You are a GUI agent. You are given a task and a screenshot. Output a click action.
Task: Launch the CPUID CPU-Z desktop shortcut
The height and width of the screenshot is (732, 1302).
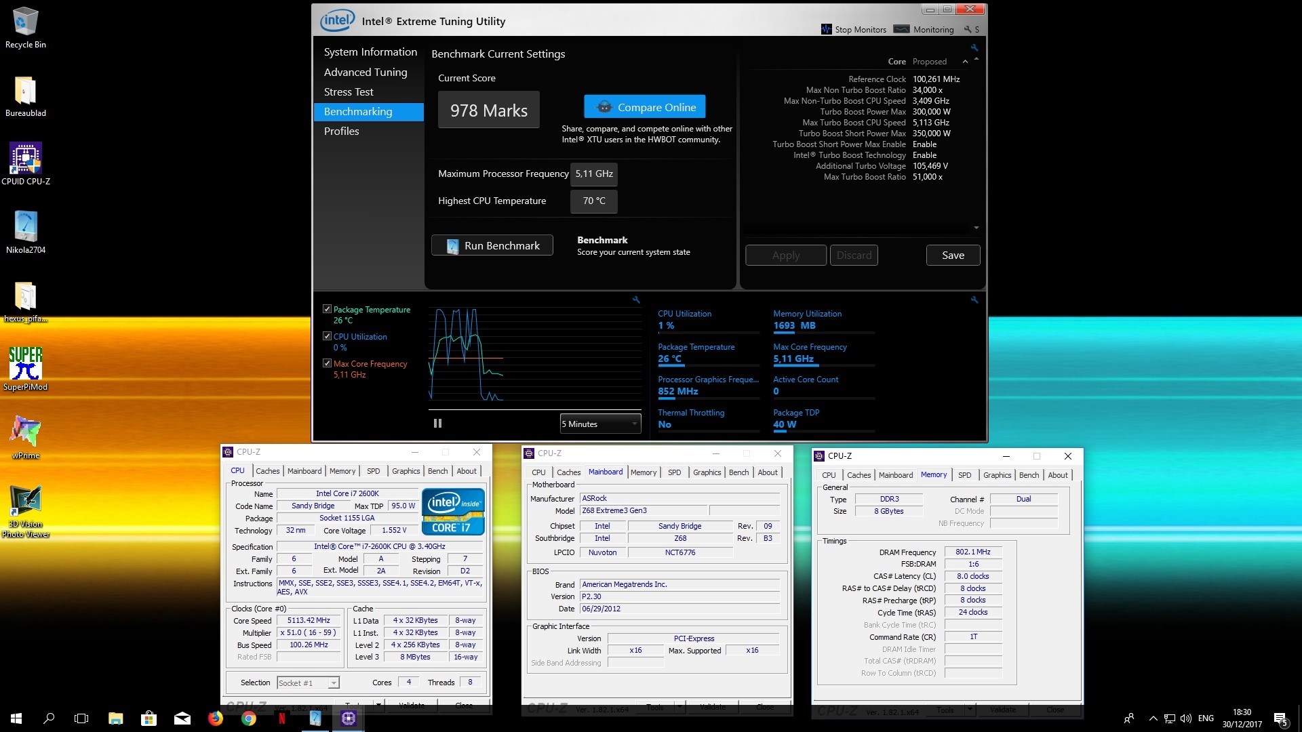[x=26, y=164]
